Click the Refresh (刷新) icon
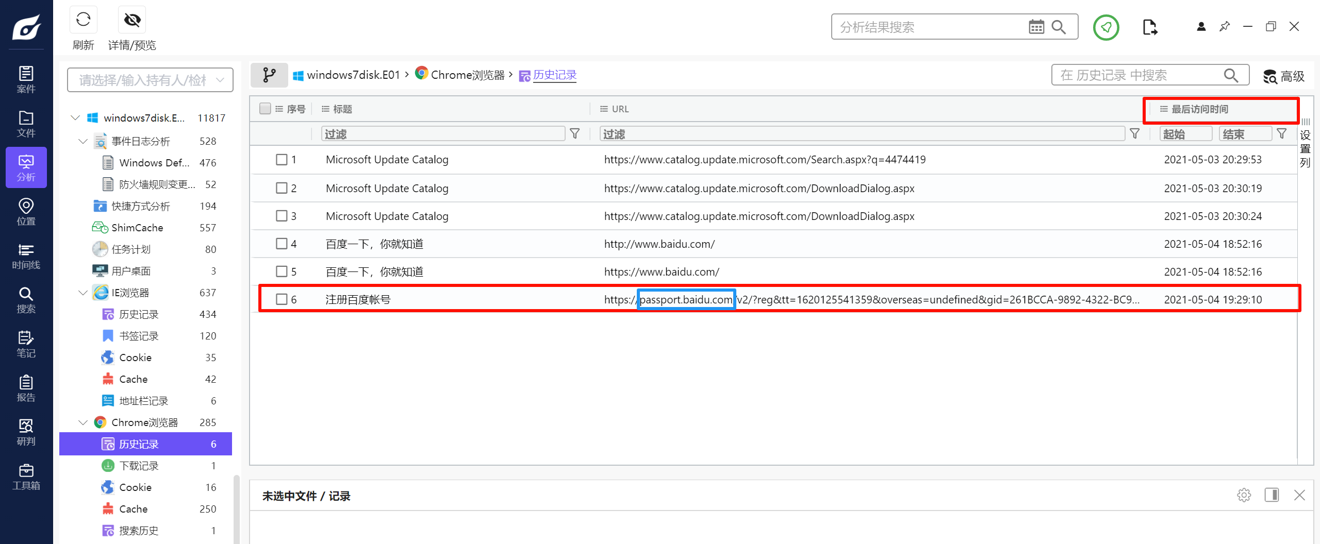 tap(83, 20)
